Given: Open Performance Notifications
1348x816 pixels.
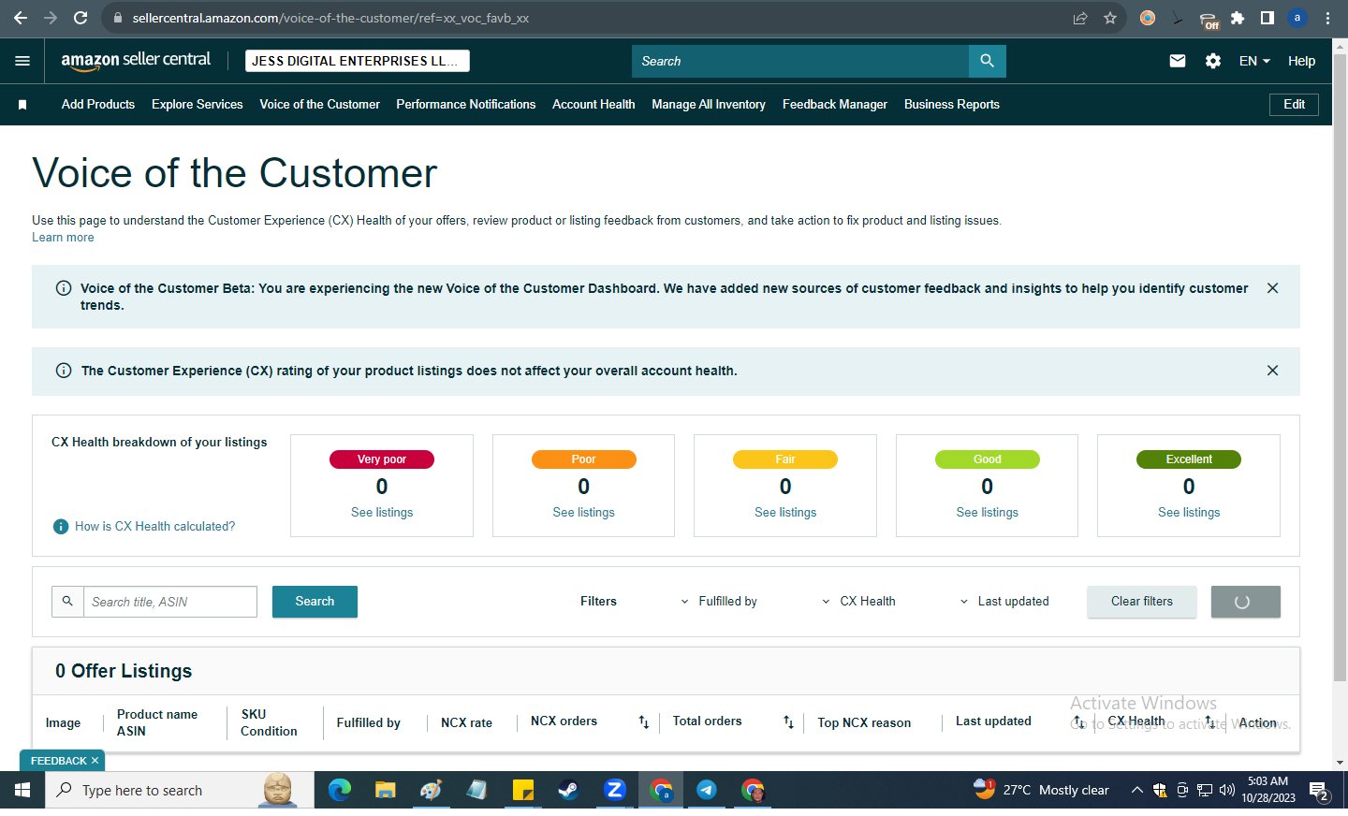Looking at the screenshot, I should click(466, 105).
